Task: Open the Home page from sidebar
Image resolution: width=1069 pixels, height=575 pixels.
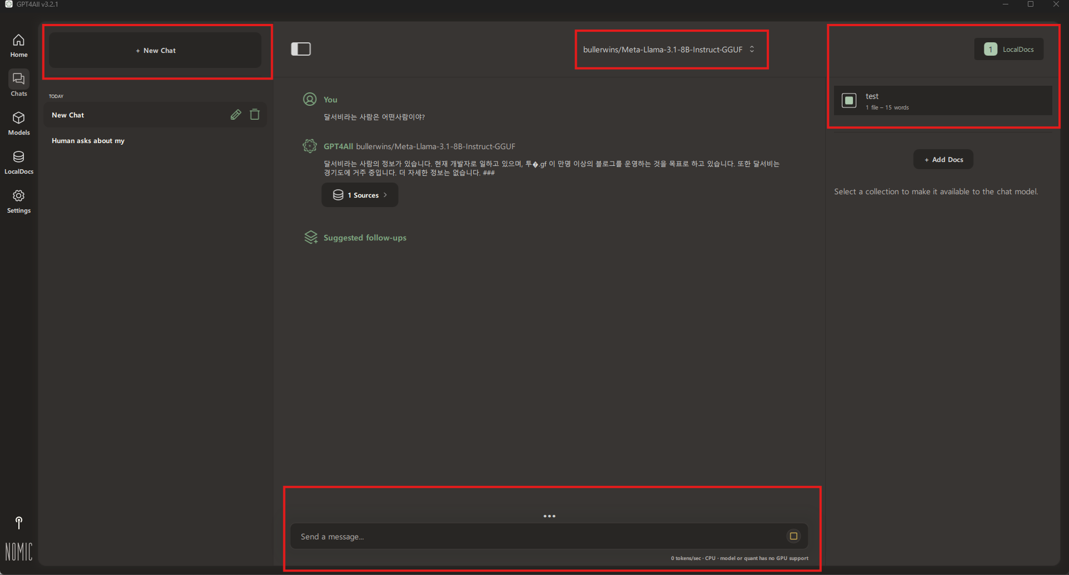Action: [19, 46]
